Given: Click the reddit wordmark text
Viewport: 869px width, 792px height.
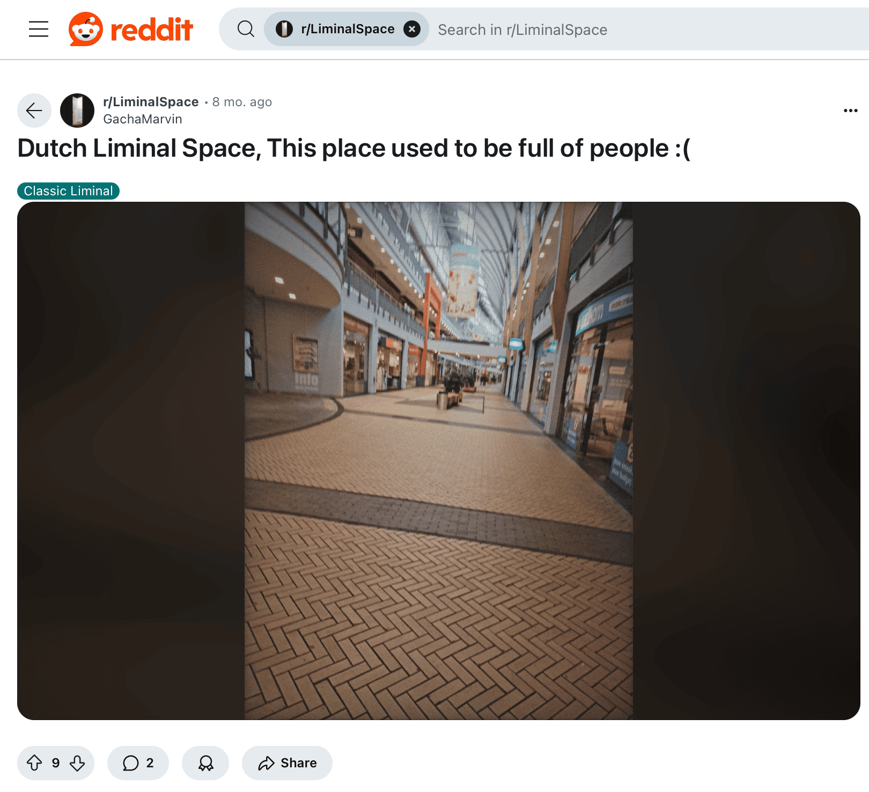Looking at the screenshot, I should (151, 30).
